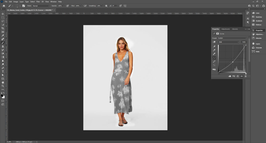The height and width of the screenshot is (143, 266).
Task: Open the RGB channel dropdown
Action: [x=229, y=42]
